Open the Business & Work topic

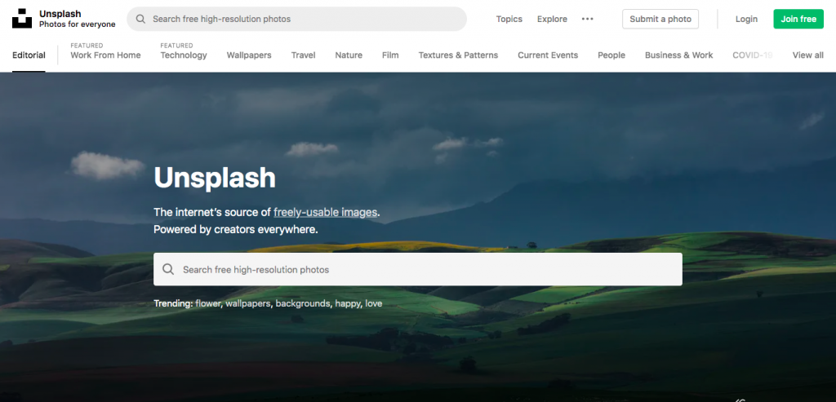(x=678, y=55)
